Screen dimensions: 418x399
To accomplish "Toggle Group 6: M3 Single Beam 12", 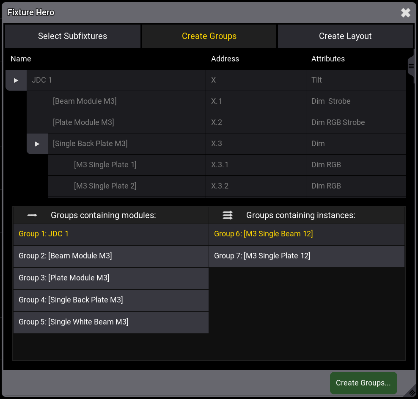I will [x=306, y=234].
